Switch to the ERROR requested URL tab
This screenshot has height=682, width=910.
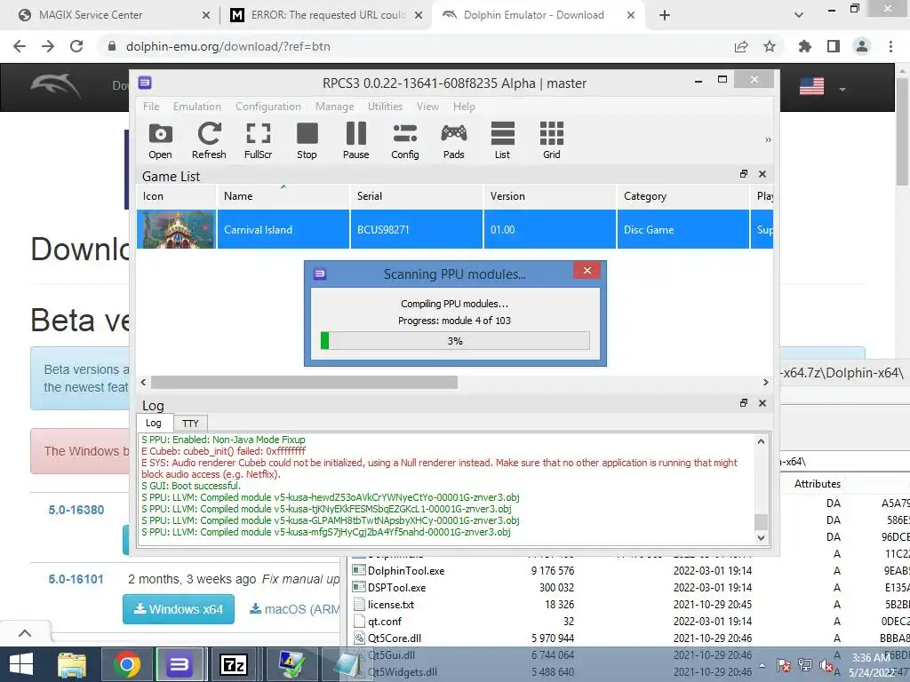click(326, 15)
